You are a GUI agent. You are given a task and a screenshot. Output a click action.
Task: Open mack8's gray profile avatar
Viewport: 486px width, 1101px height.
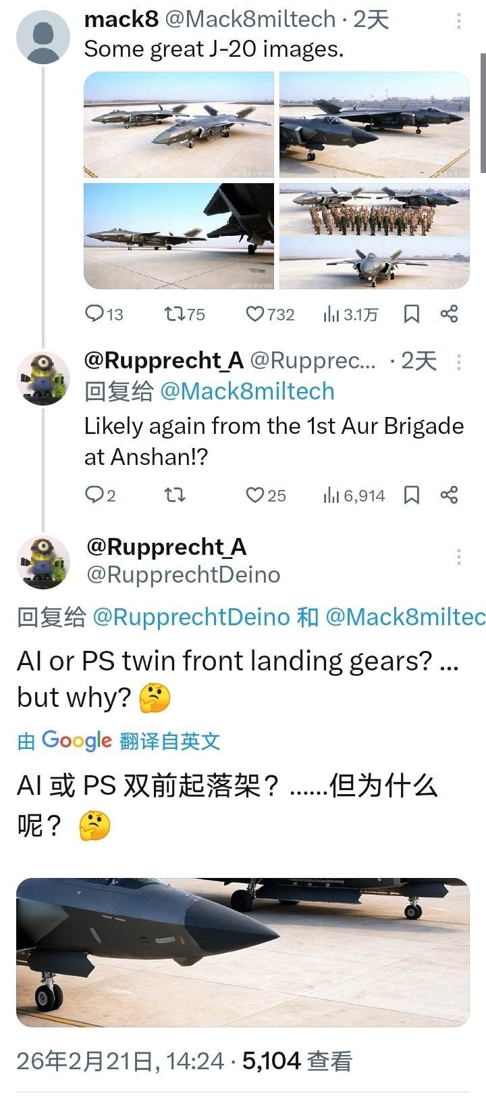(43, 37)
